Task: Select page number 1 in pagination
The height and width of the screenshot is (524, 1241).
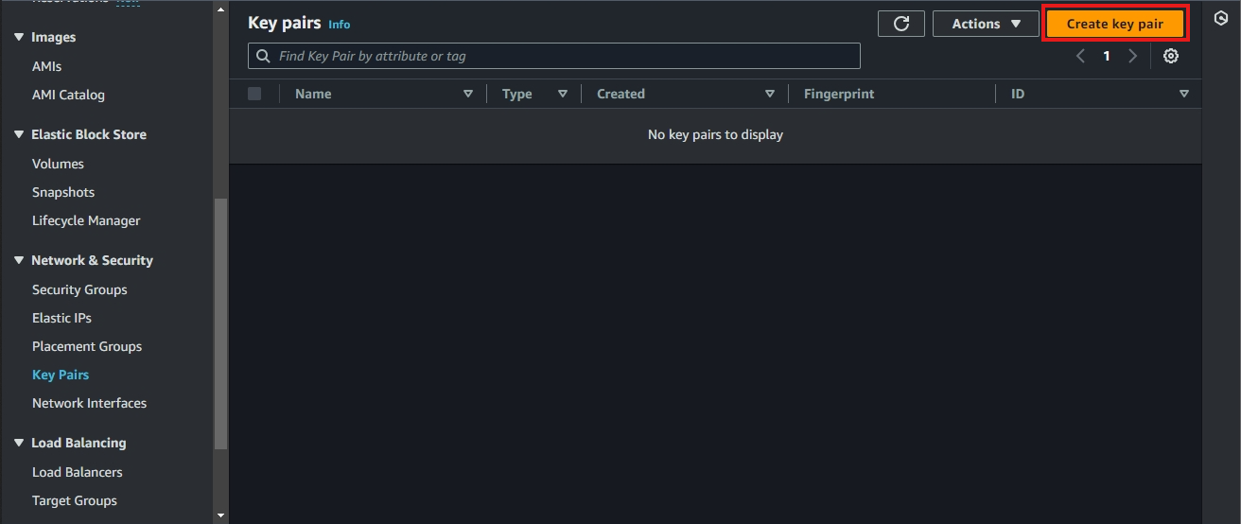Action: tap(1107, 56)
